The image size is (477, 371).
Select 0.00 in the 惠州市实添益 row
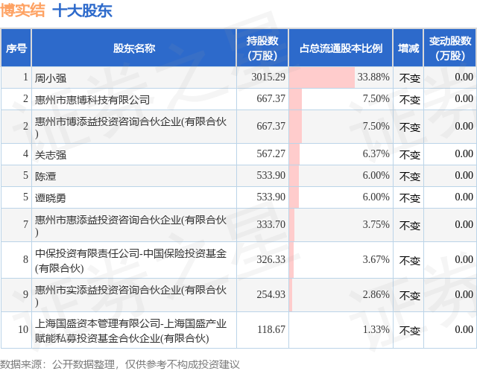tap(464, 294)
